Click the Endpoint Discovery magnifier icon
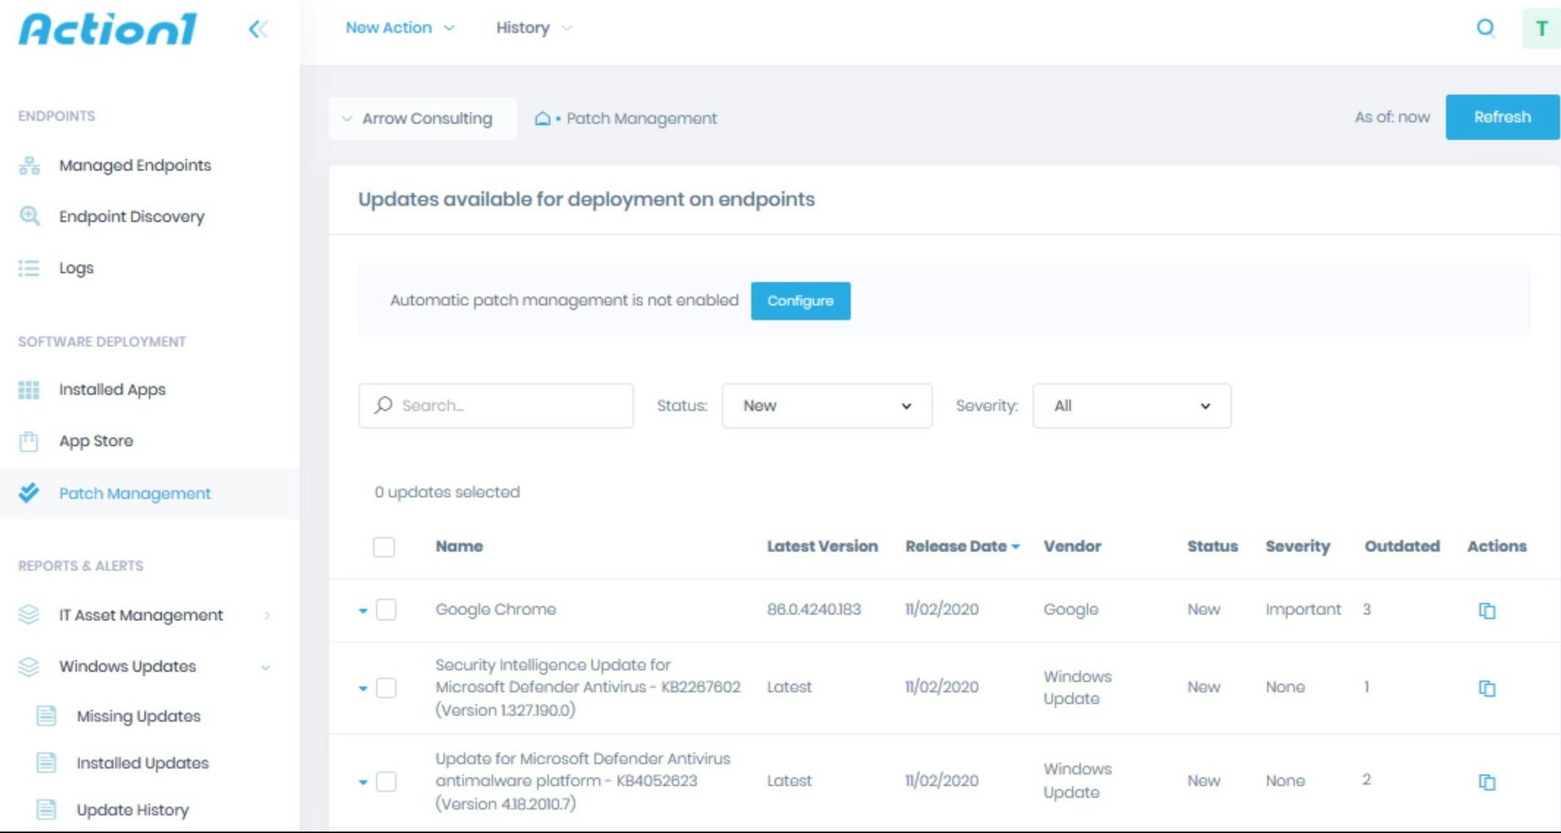This screenshot has width=1561, height=833. pos(29,216)
